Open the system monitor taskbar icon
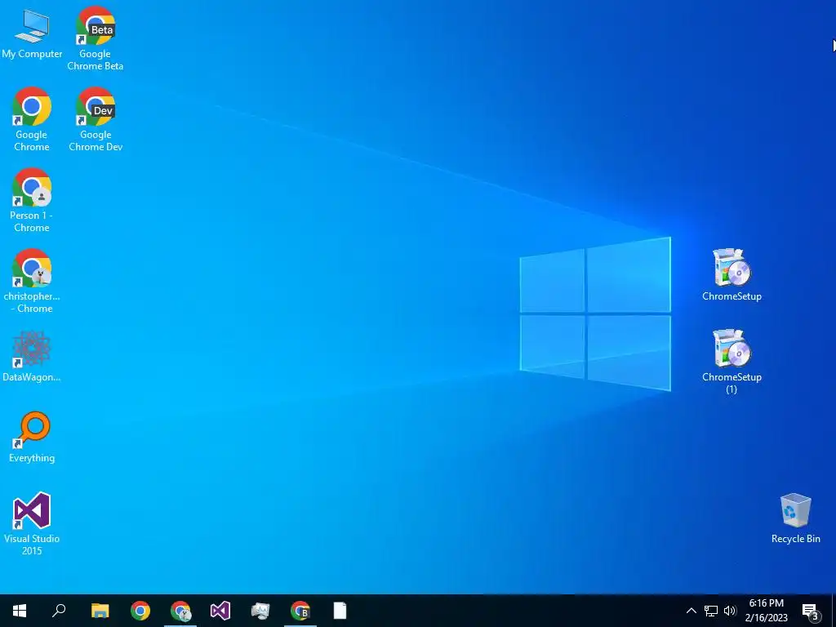This screenshot has width=836, height=627. point(260,611)
